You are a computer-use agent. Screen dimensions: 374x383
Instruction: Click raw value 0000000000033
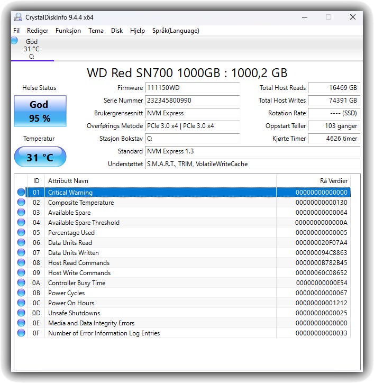coord(321,333)
